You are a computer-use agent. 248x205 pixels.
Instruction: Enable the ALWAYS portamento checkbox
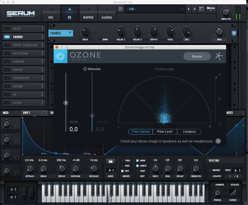pos(213,185)
